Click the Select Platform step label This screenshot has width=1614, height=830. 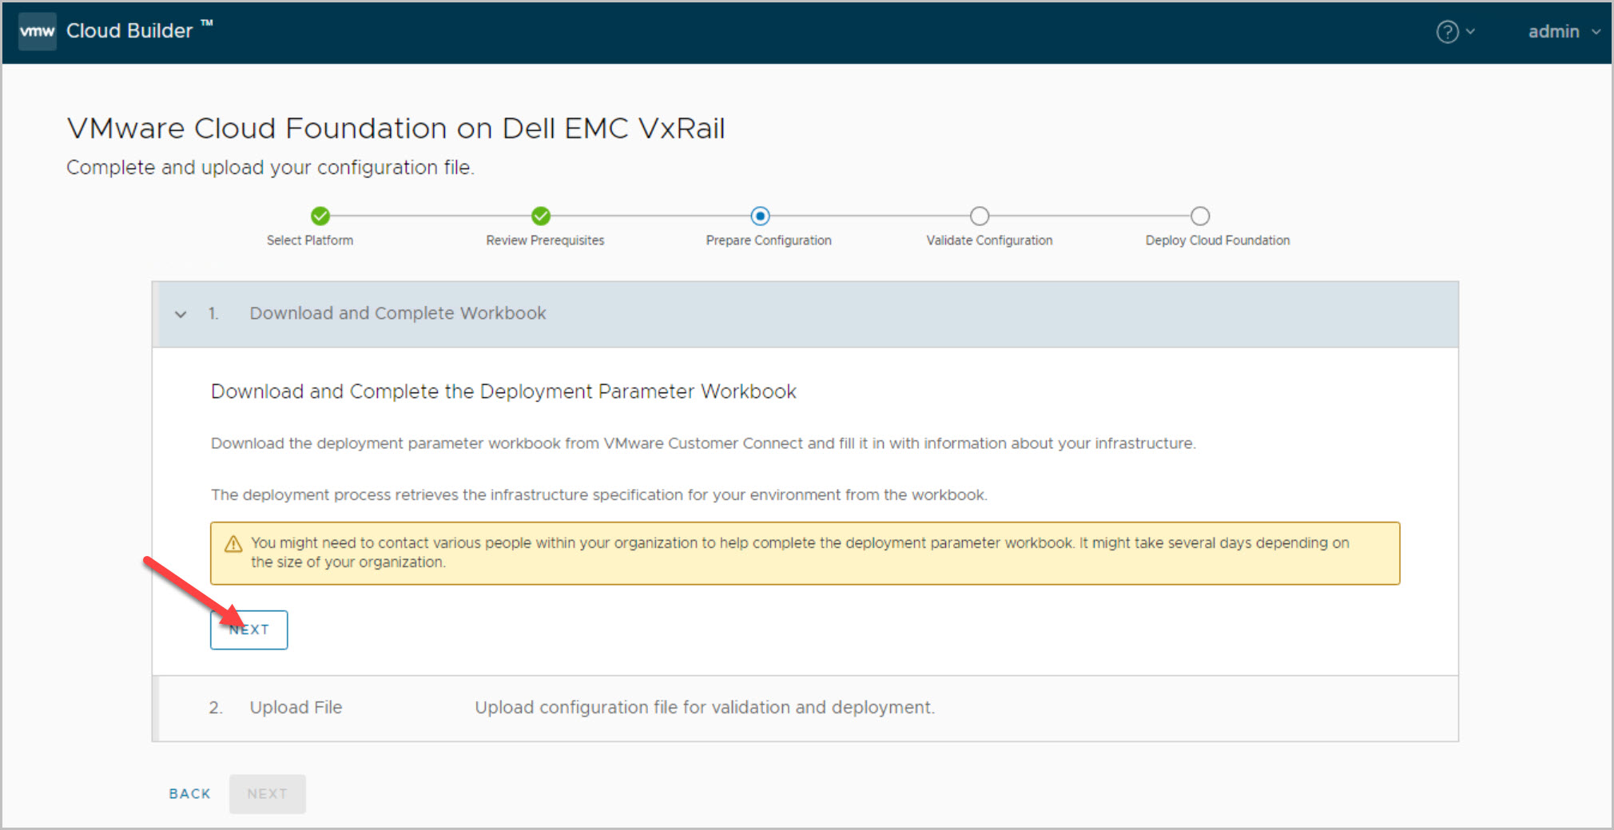[x=309, y=240]
